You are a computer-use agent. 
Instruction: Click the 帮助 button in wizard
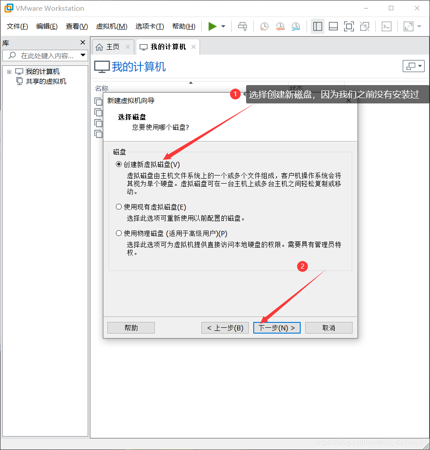[131, 328]
